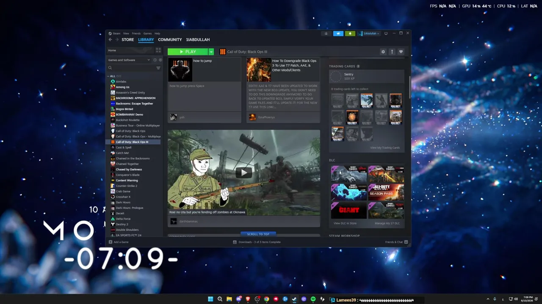Open Downloads status in bottom bar
Viewport: 542px width, 304px height.
(257, 242)
